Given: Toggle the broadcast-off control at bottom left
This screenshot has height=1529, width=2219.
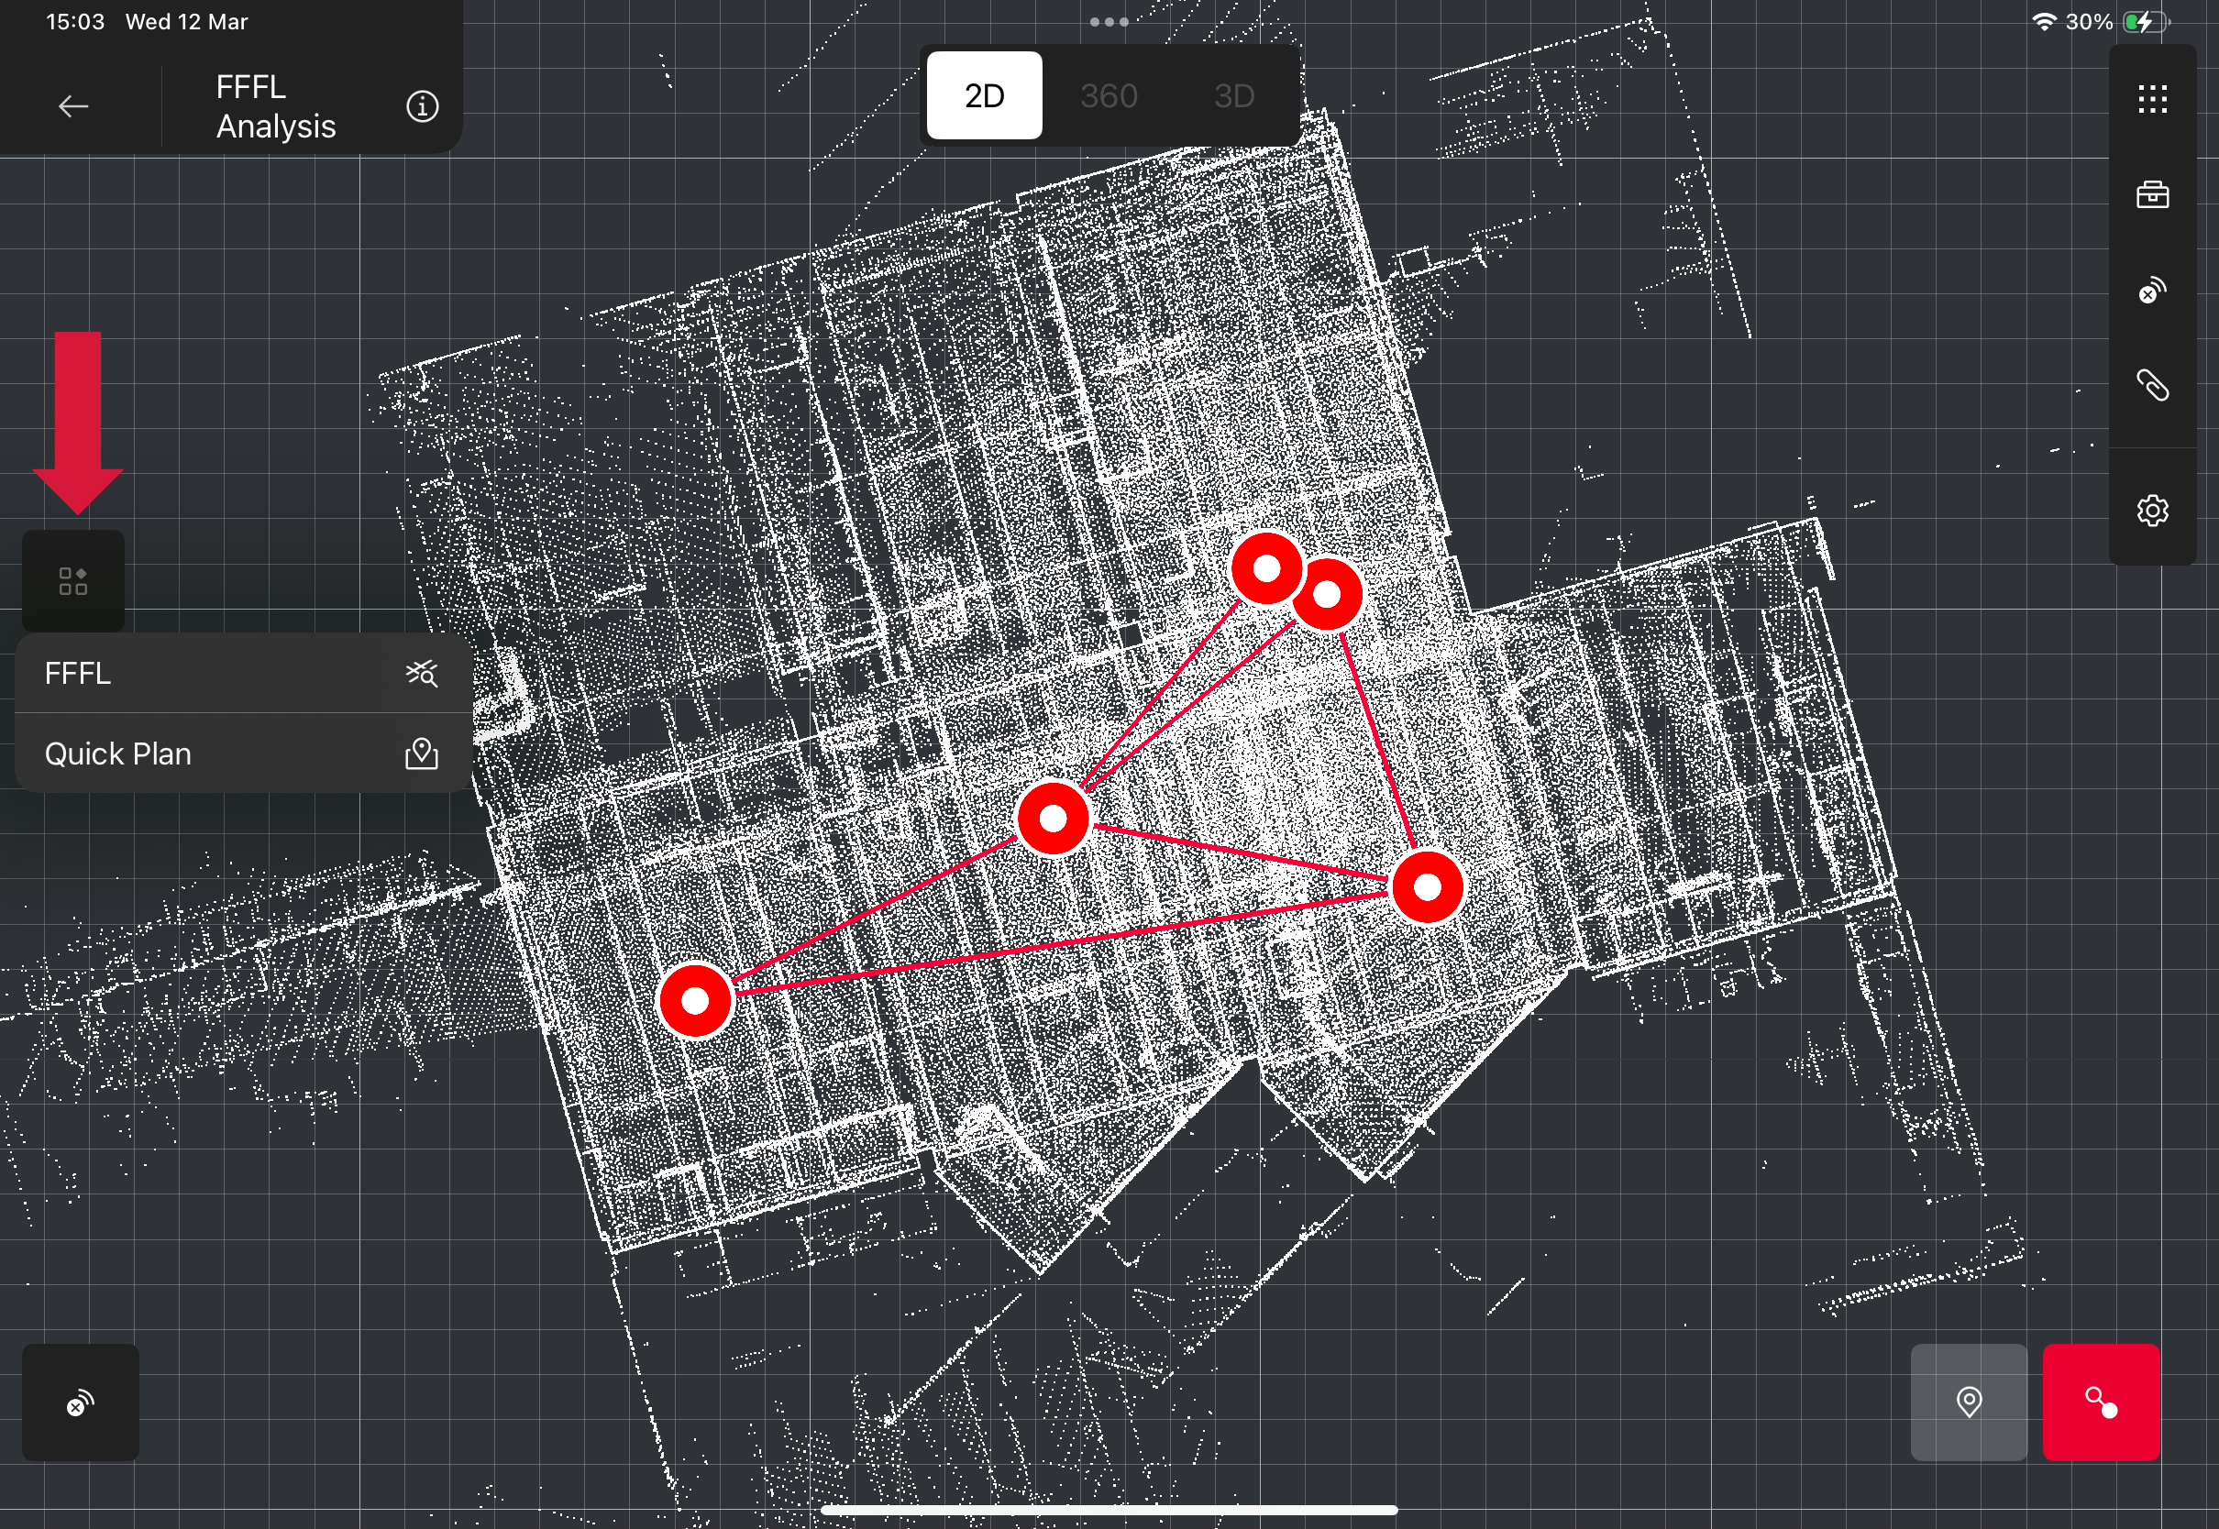Looking at the screenshot, I should pos(81,1402).
